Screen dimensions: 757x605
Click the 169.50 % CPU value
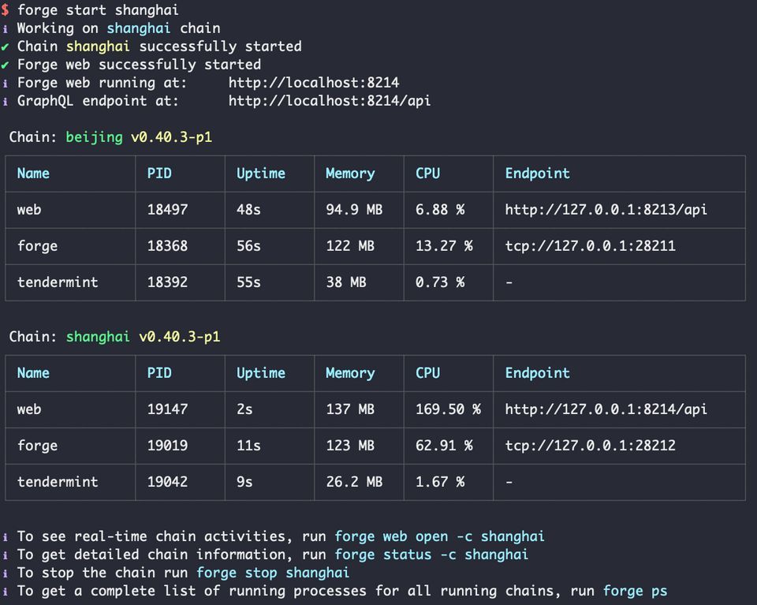pyautogui.click(x=448, y=409)
